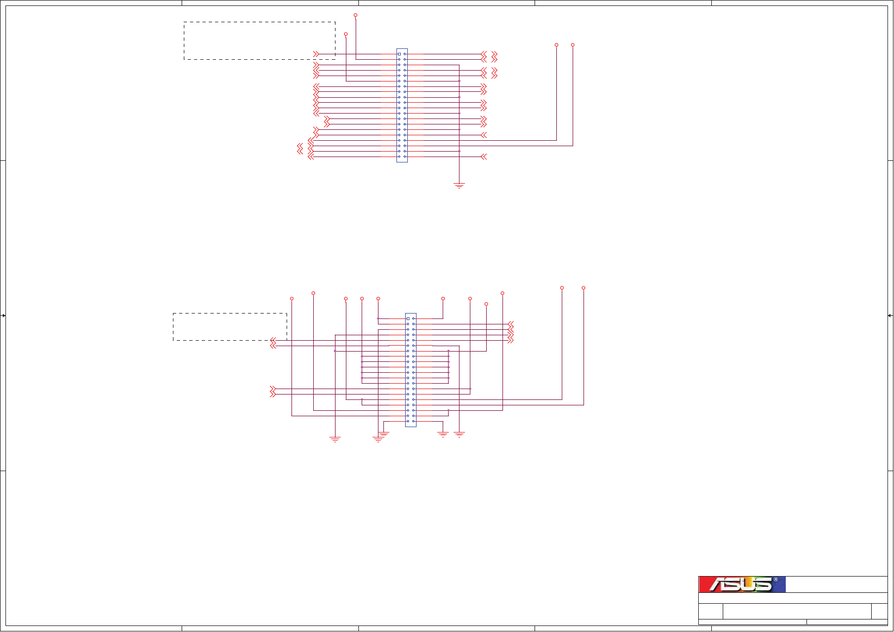Select the lower connector component body
The width and height of the screenshot is (894, 632).
tap(411, 370)
